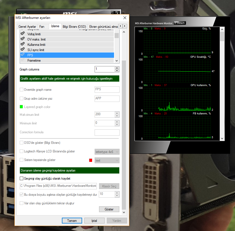This screenshot has height=231, width=235.
Task: Toggle the Voltaj limiti checkmark
Action: [x=23, y=33]
